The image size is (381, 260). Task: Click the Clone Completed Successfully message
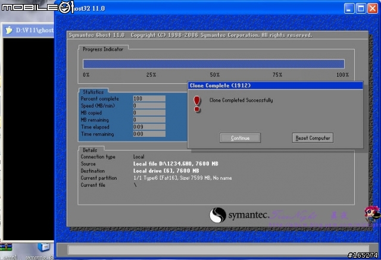point(241,101)
